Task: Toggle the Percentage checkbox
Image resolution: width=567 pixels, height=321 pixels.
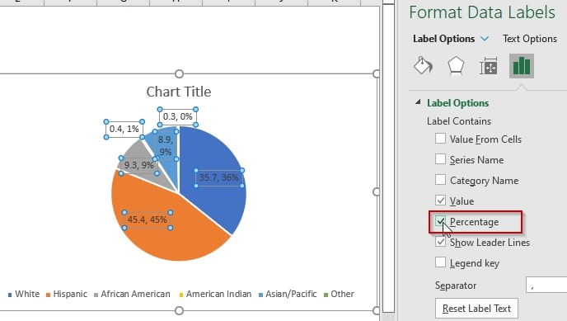Action: [440, 221]
